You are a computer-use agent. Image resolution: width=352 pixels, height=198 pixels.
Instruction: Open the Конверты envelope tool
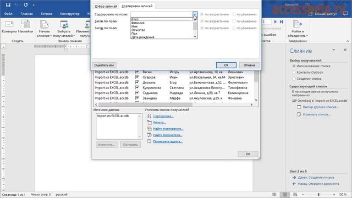tap(9, 27)
